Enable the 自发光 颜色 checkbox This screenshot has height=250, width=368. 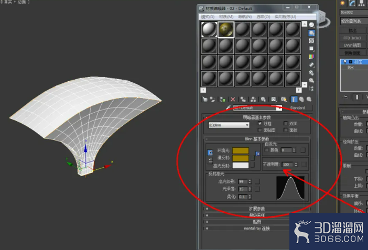(267, 150)
